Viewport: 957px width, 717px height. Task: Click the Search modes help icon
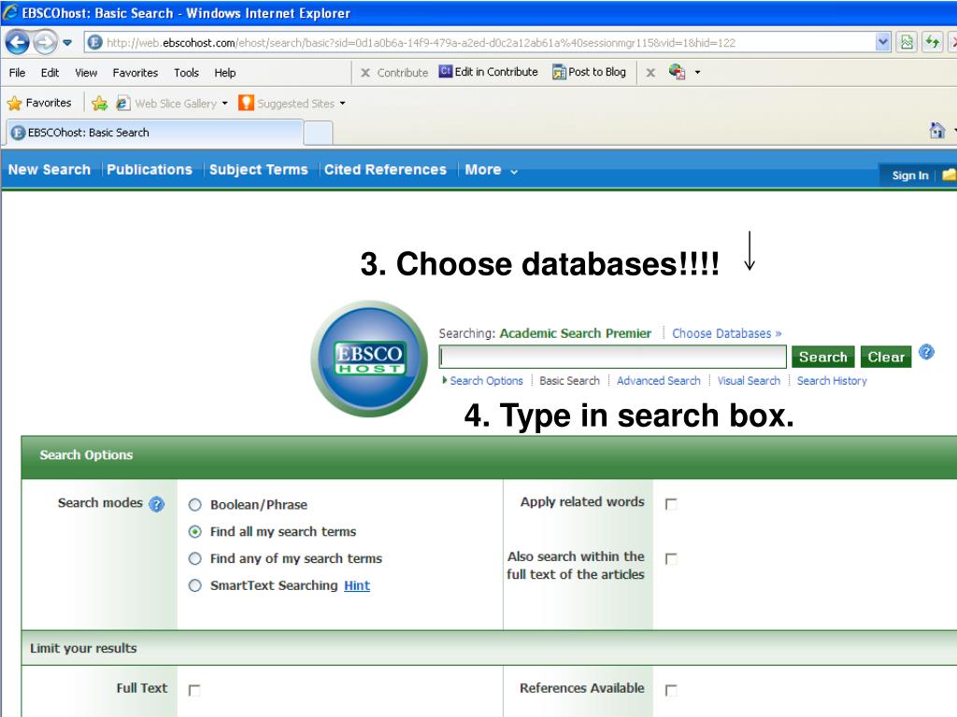pyautogui.click(x=157, y=504)
